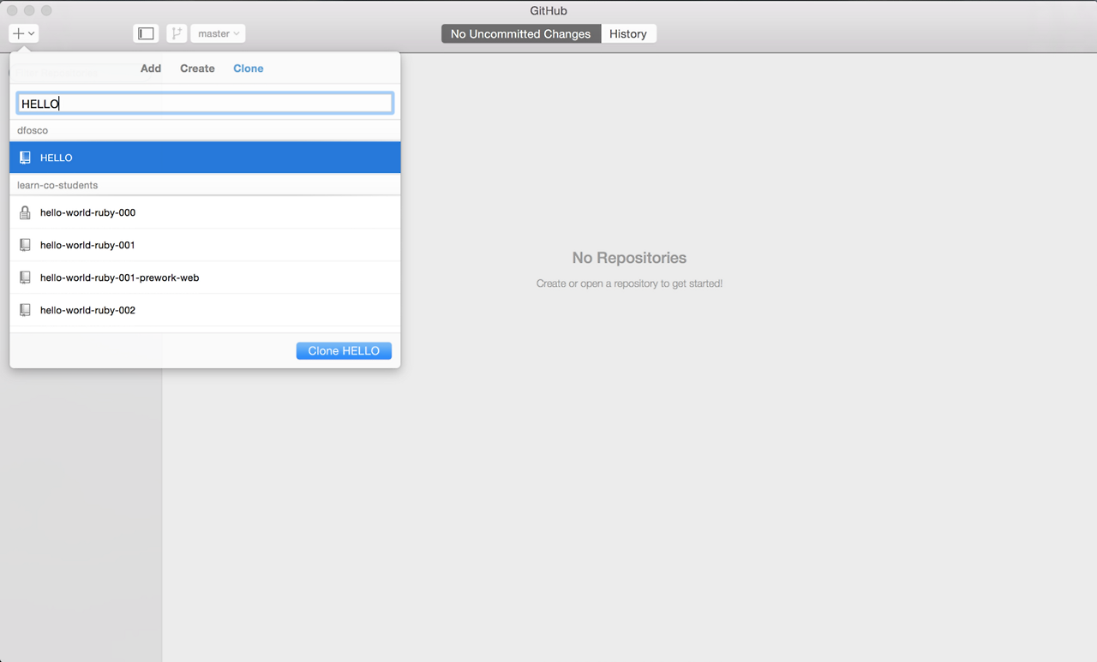
Task: Click the book icon next to HELLO
Action: (25, 158)
